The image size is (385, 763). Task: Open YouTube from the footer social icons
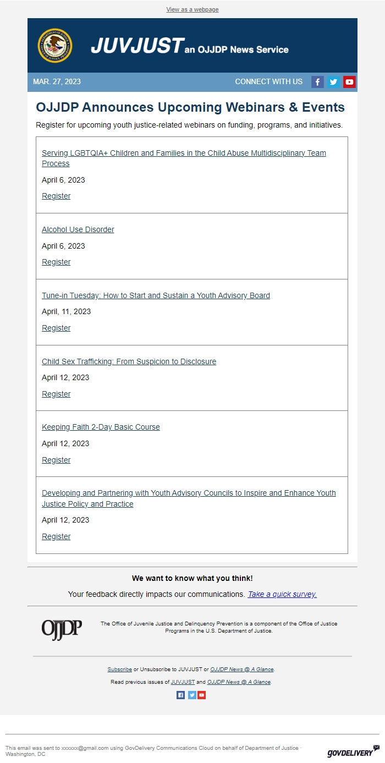tap(201, 695)
